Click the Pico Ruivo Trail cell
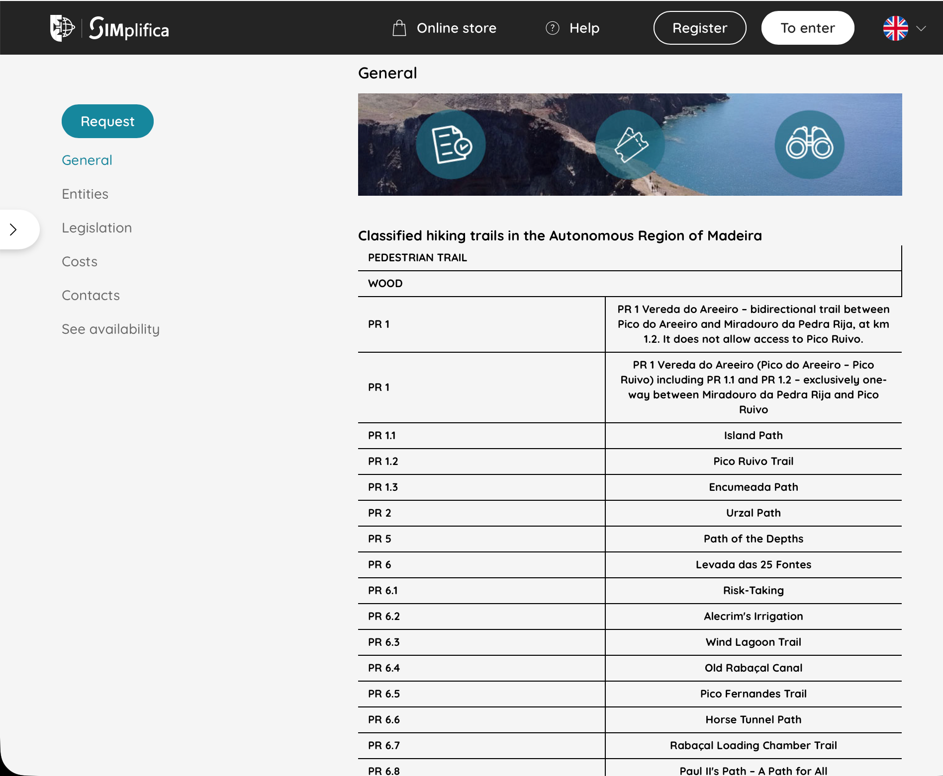943x776 pixels. tap(754, 462)
